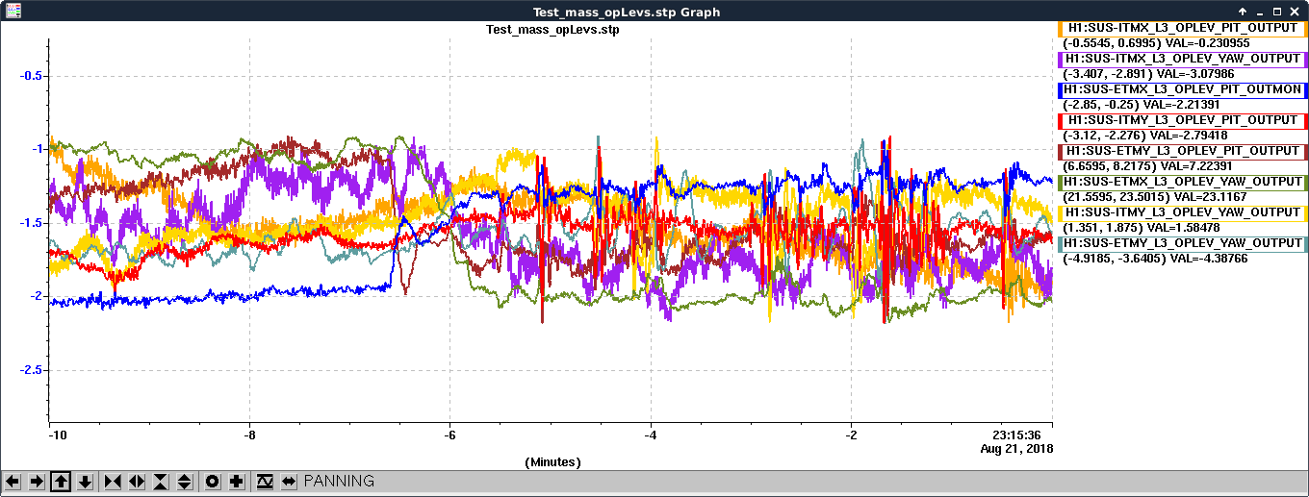Viewport: 1309px width, 497px height.
Task: Click the pan right arrow button
Action: [x=37, y=481]
